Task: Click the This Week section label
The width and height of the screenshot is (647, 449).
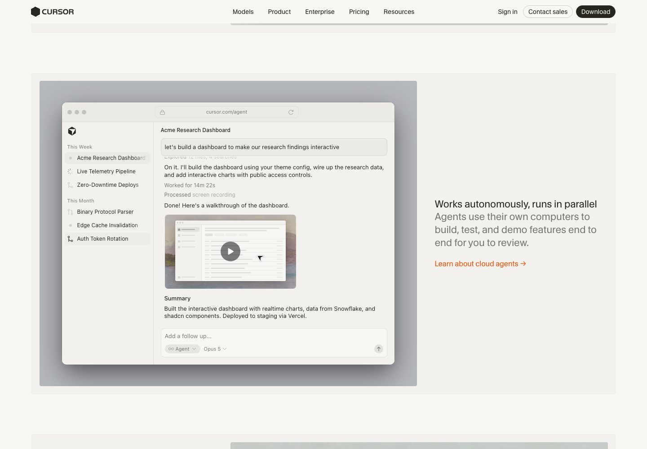Action: [x=80, y=147]
